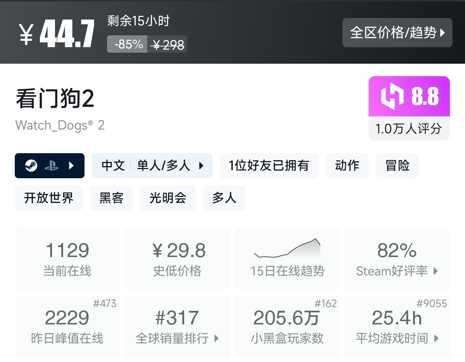465x362 pixels.
Task: Expand arrow beside Steam好评率
Action: (x=436, y=271)
